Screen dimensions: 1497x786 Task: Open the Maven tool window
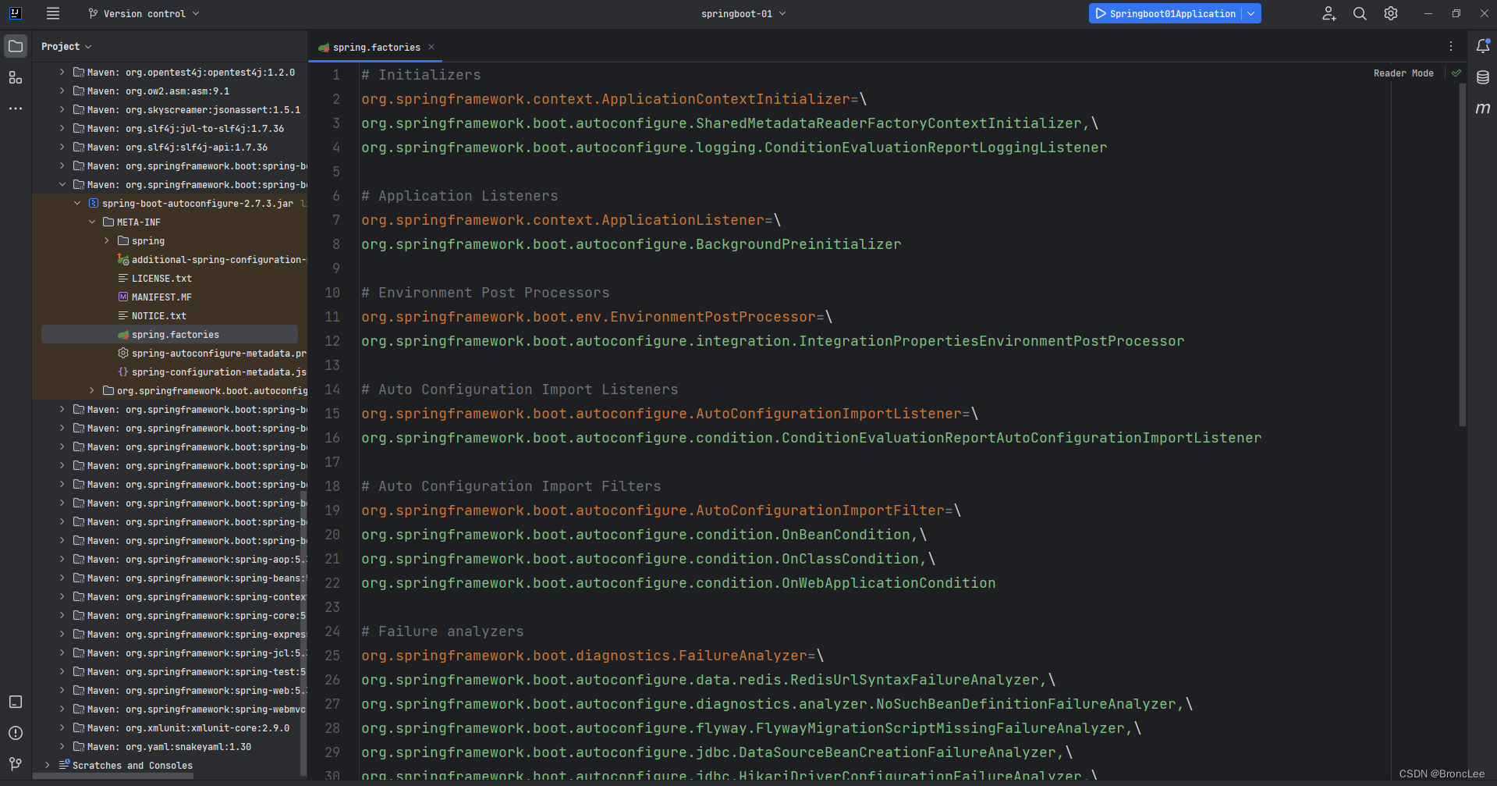pyautogui.click(x=1483, y=108)
